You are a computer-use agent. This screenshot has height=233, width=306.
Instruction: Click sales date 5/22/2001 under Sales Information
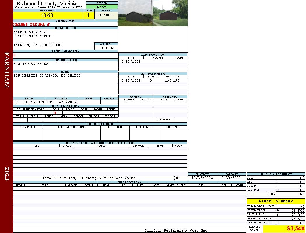[x=131, y=61]
